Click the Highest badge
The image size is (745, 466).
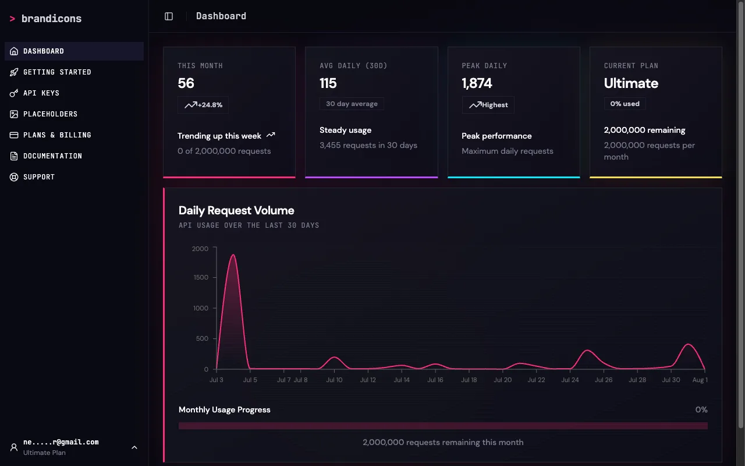[x=488, y=105]
